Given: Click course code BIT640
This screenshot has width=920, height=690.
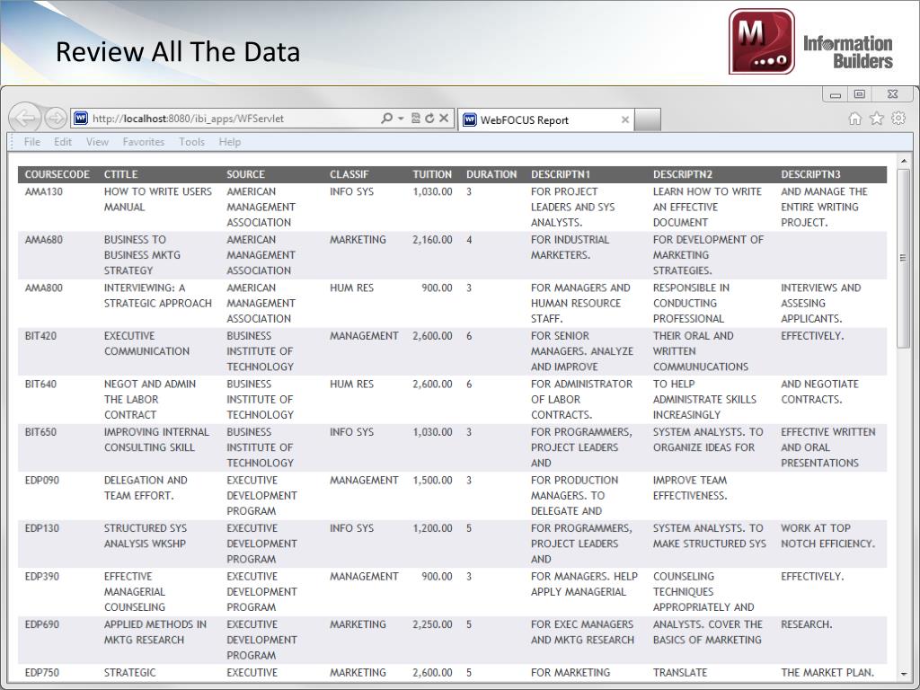Looking at the screenshot, I should [x=40, y=385].
